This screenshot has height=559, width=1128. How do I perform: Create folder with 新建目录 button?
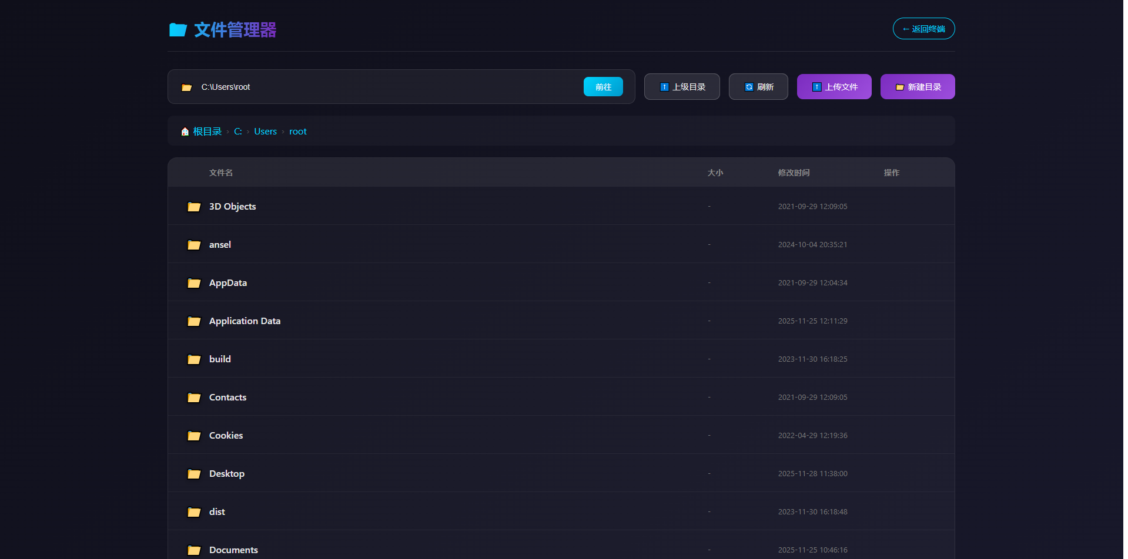pyautogui.click(x=918, y=87)
